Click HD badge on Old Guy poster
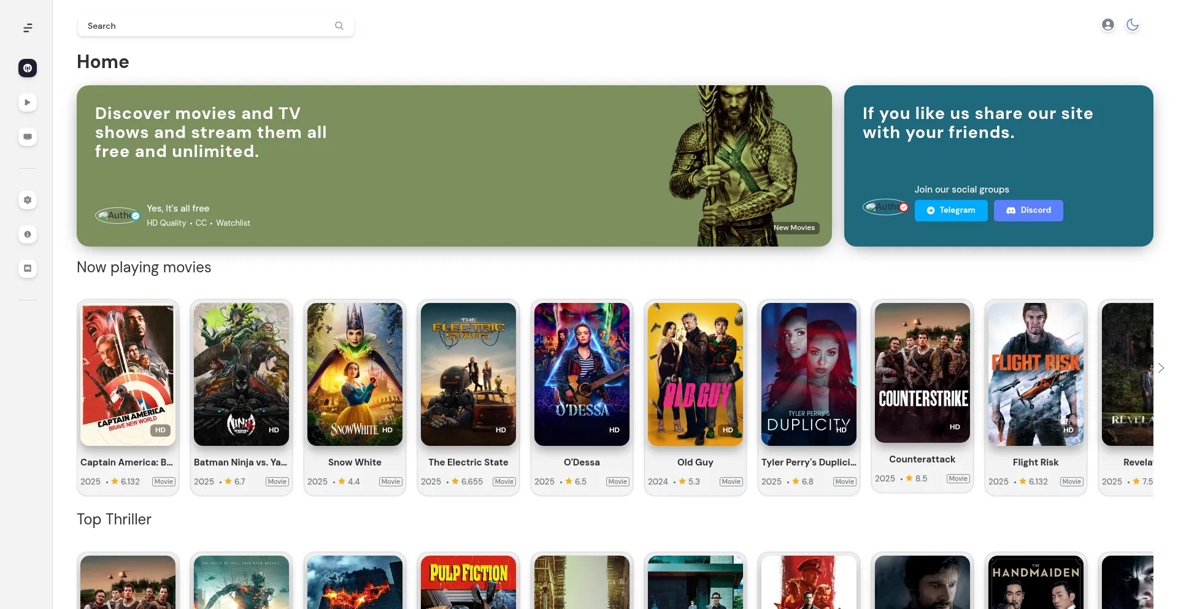The height and width of the screenshot is (609, 1178). coord(728,430)
